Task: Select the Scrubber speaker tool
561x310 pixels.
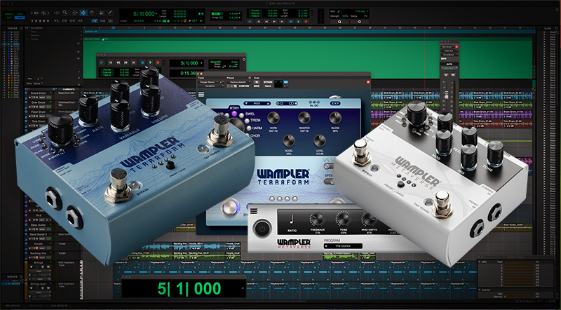Action: pyautogui.click(x=101, y=13)
